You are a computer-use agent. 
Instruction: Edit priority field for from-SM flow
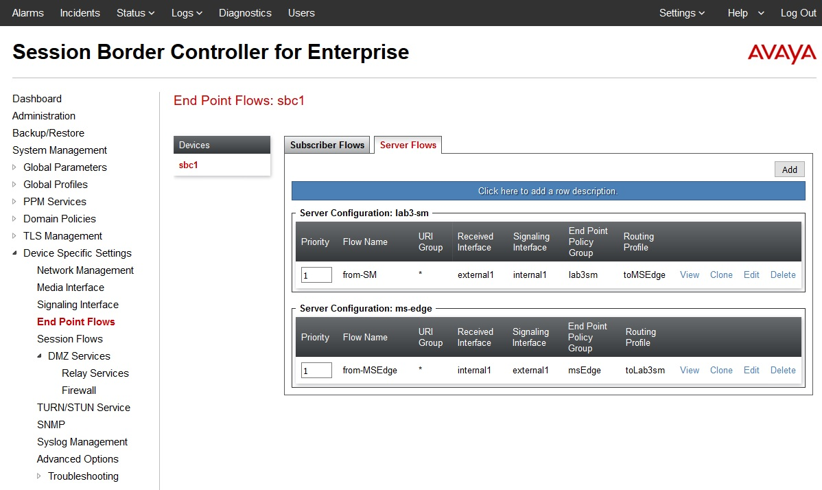(x=316, y=275)
